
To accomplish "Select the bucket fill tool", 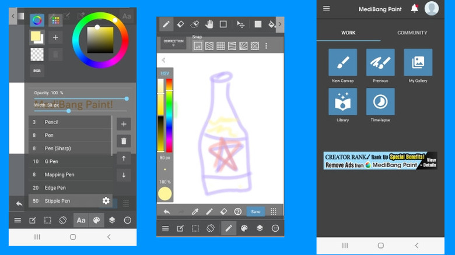I will coord(271,24).
